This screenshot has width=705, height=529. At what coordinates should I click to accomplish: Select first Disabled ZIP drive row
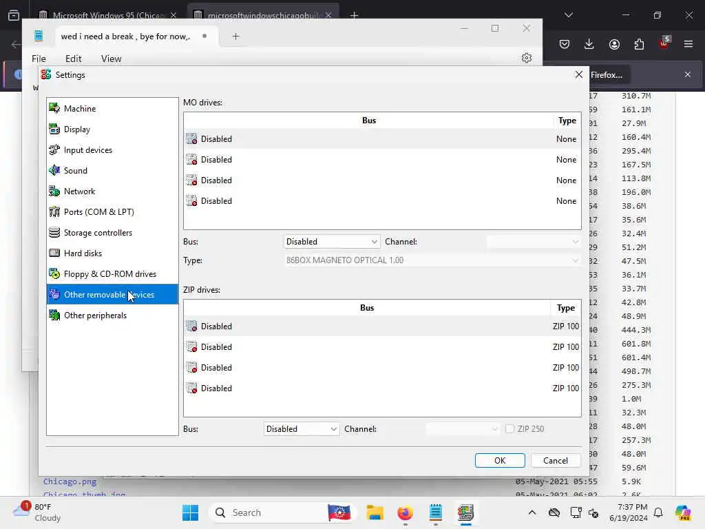(381, 326)
